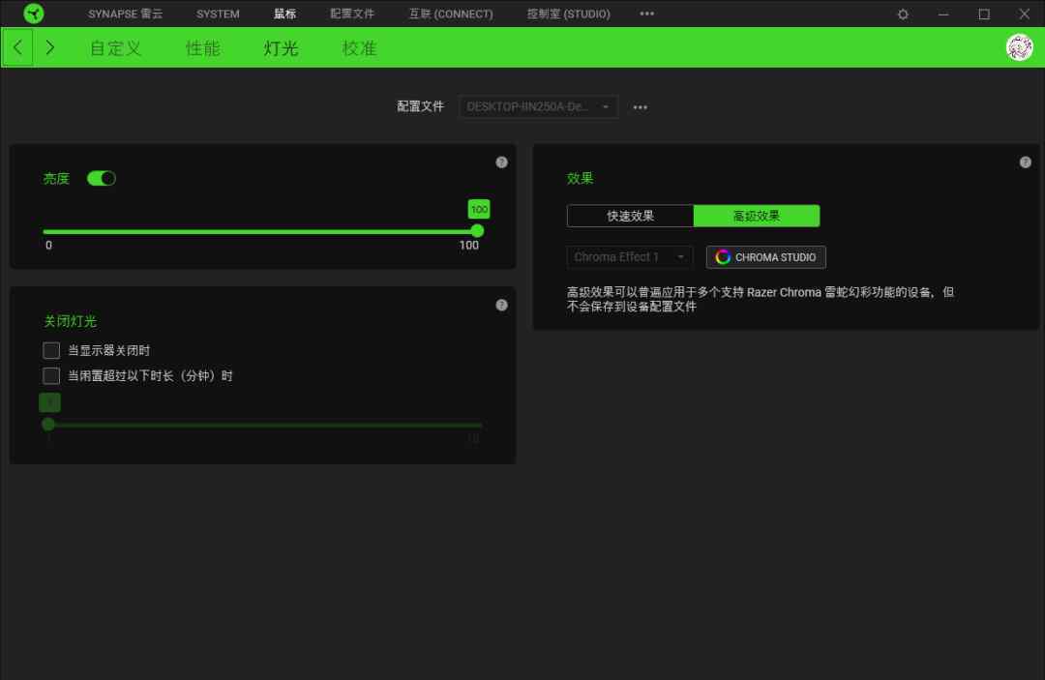
Task: Click the Razer logo icon
Action: pyautogui.click(x=33, y=14)
